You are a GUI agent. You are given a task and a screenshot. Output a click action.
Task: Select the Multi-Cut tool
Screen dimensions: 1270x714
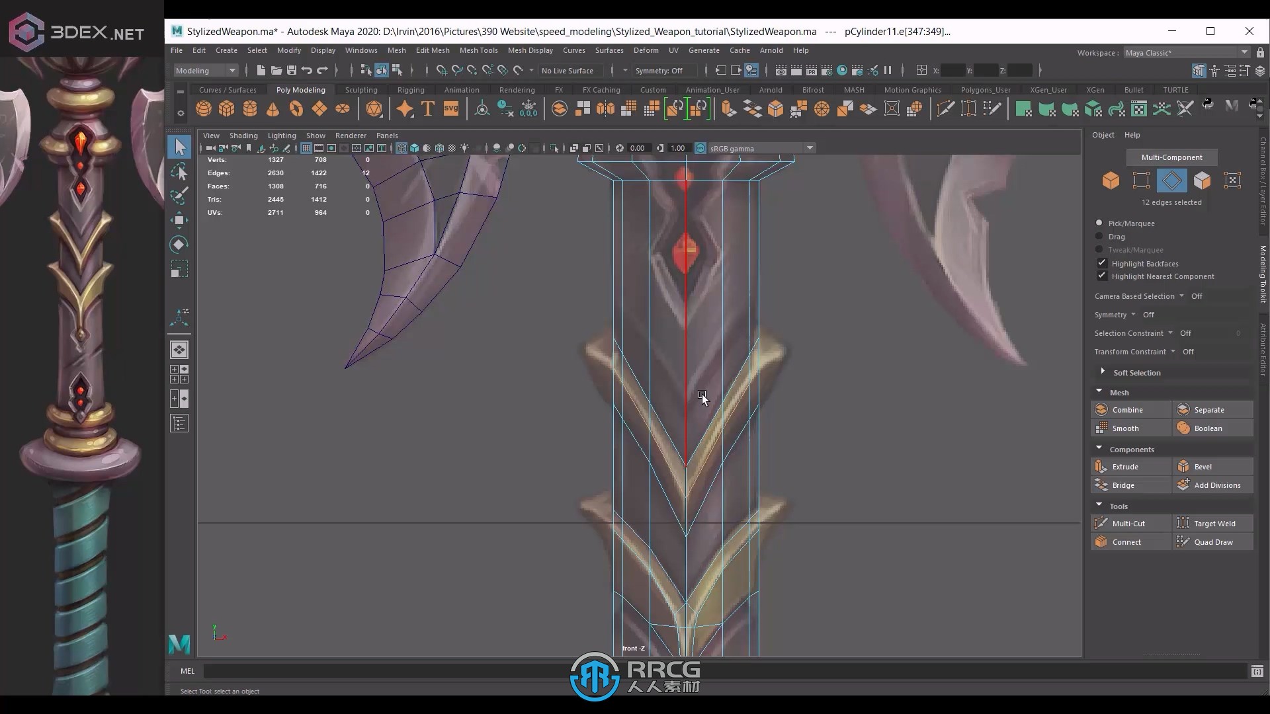[x=1128, y=523]
